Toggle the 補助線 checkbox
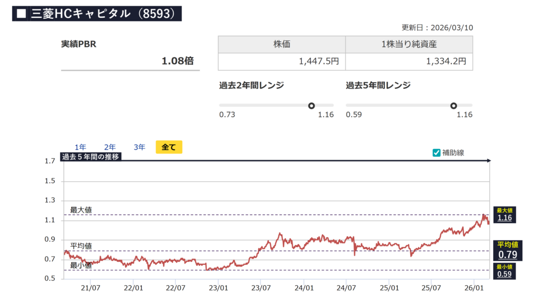Screen dimensions: 536x301 437,153
